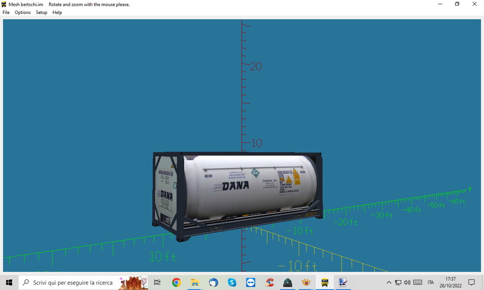Screen dimensions: 484x290
Task: Expand hidden system tray icons
Action: coord(389,282)
